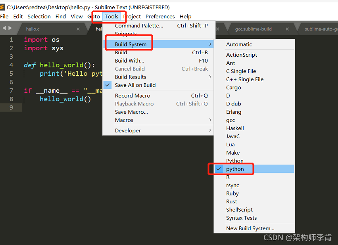Image resolution: width=338 pixels, height=245 pixels.
Task: Select C Single File build system
Action: point(254,71)
